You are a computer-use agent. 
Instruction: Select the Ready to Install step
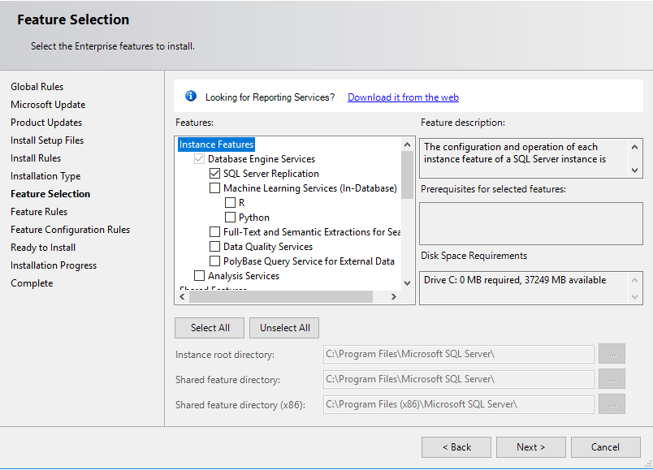43,248
